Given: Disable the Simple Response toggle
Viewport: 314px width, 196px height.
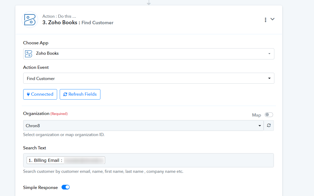Looking at the screenshot, I should 65,187.
